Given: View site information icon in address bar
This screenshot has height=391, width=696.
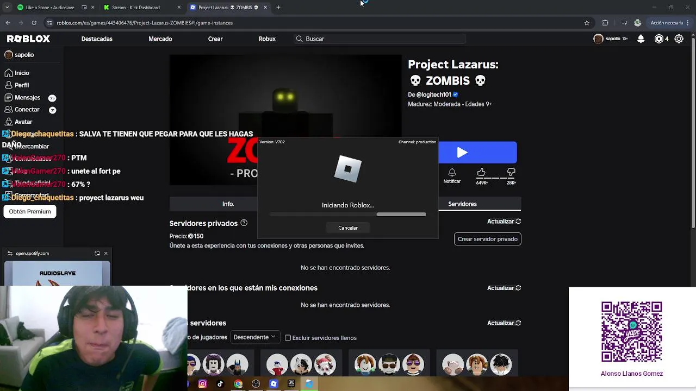Looking at the screenshot, I should tap(50, 23).
